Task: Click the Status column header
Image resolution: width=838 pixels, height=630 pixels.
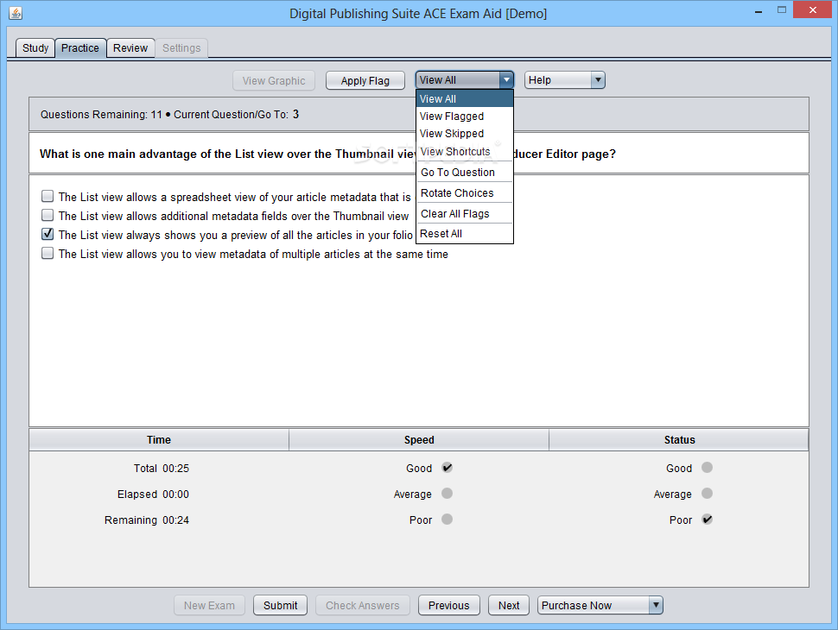Action: coord(679,440)
